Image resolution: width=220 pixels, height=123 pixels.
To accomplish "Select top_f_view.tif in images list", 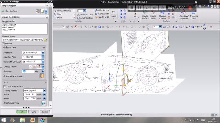I will click(9, 30).
